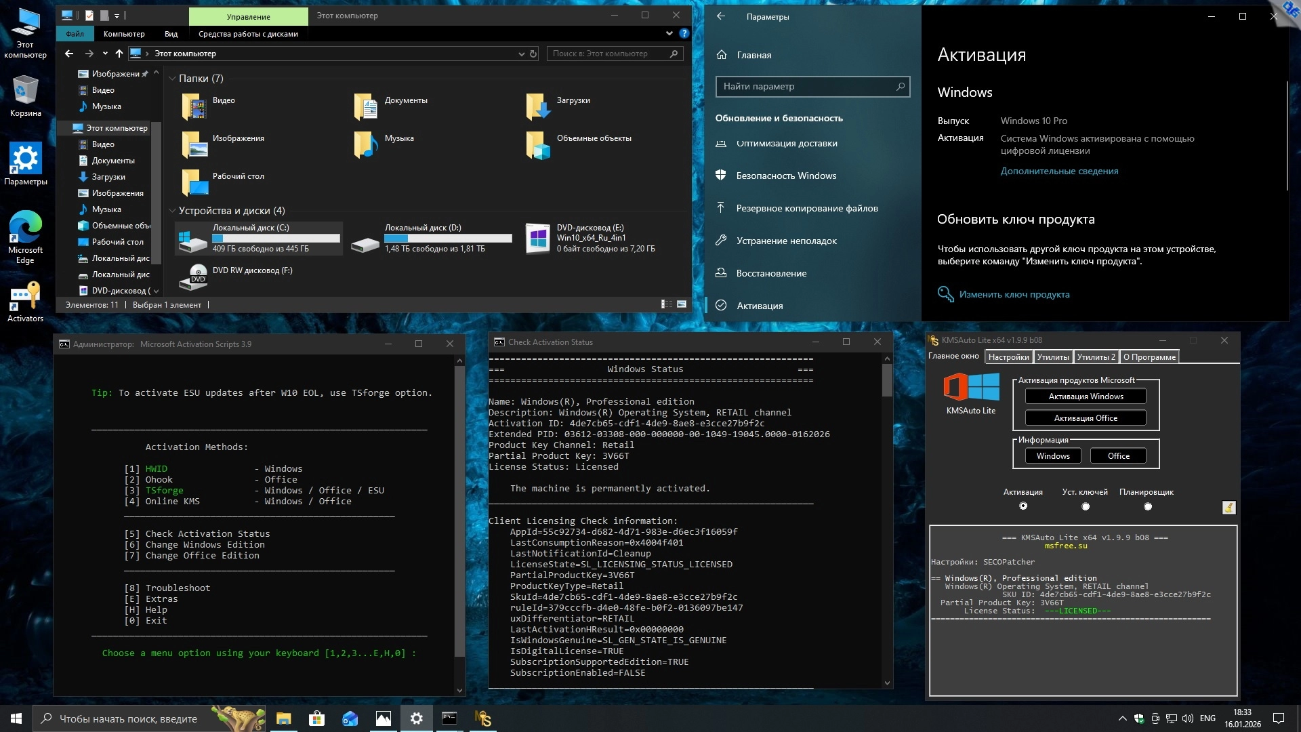This screenshot has height=732, width=1301.
Task: Click the Explorer help question-mark icon
Action: click(x=684, y=33)
